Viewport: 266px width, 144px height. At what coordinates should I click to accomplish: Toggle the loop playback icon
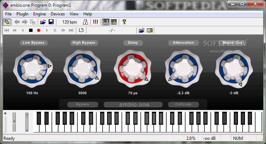coord(81,30)
